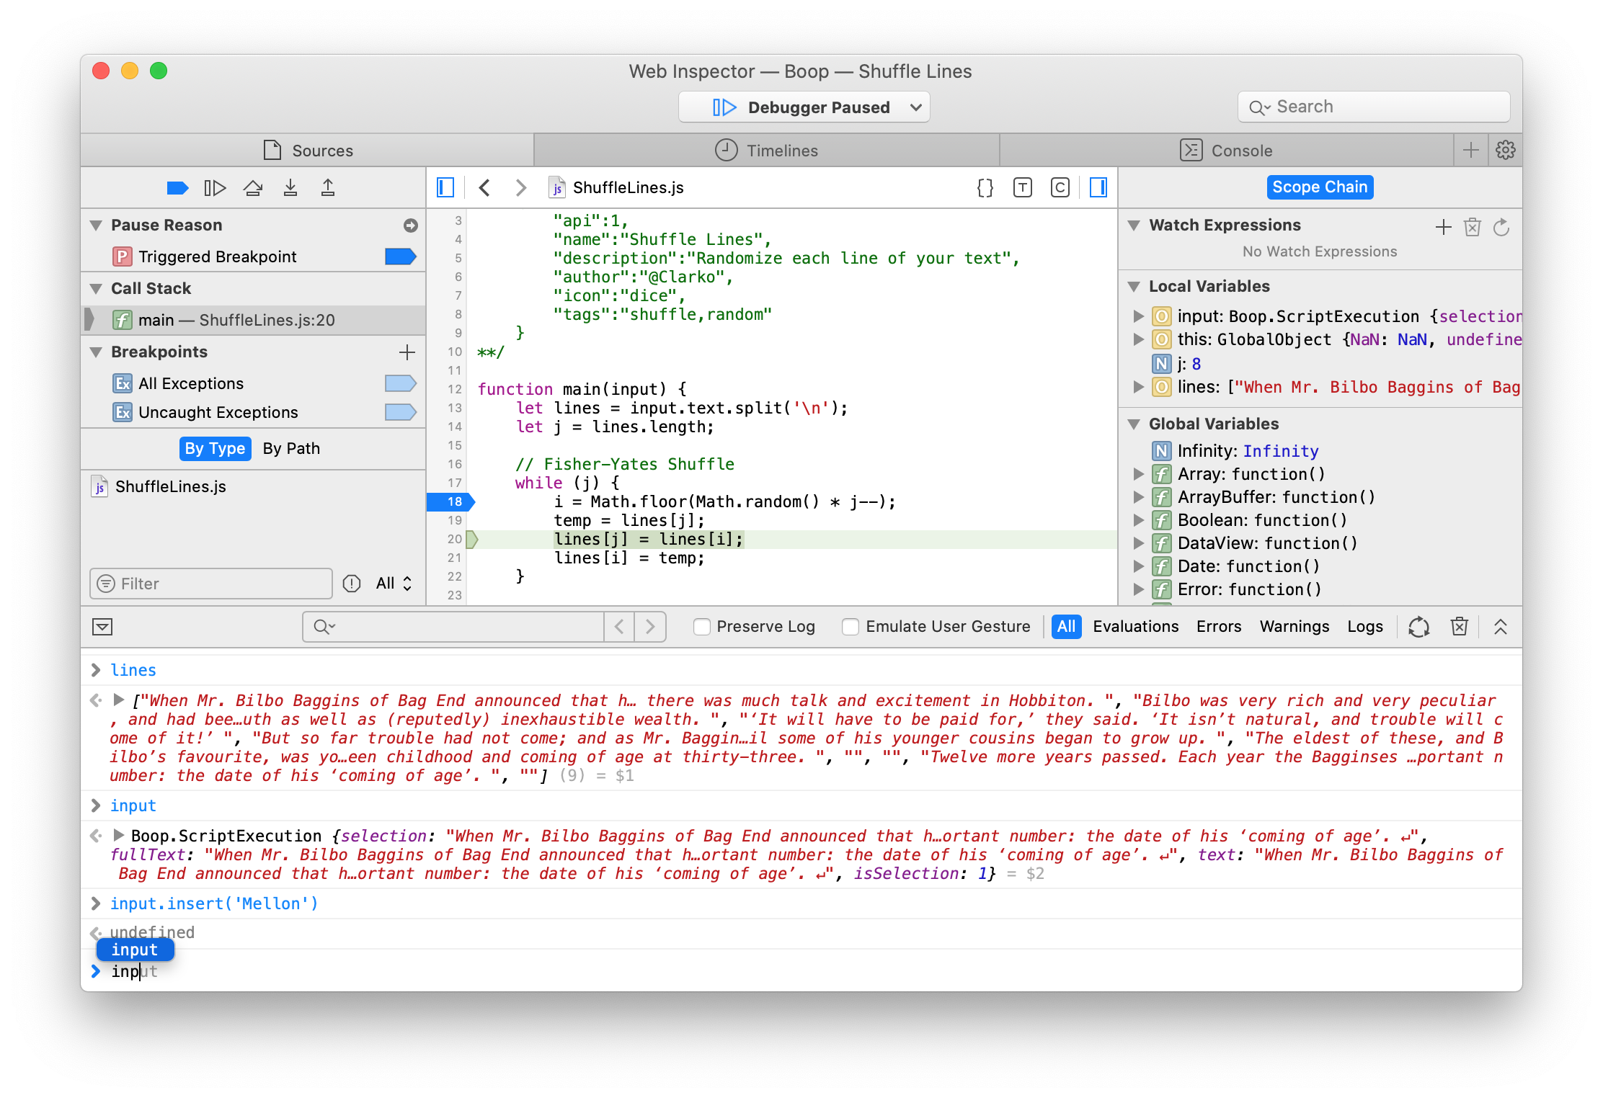This screenshot has width=1603, height=1098.
Task: Enable the Preserve Log checkbox
Action: (702, 627)
